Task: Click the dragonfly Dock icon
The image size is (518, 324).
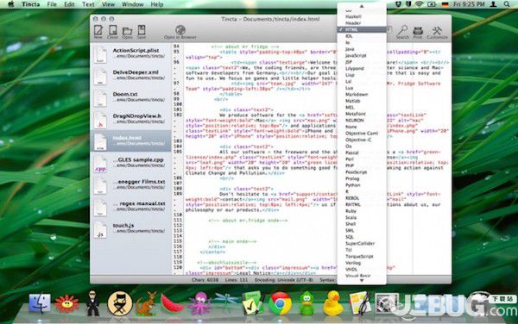Action: pyautogui.click(x=226, y=302)
